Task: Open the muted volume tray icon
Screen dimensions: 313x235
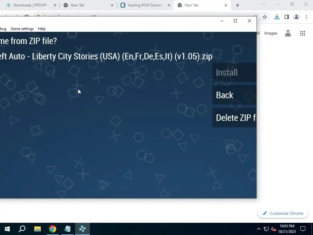Action: [x=273, y=229]
